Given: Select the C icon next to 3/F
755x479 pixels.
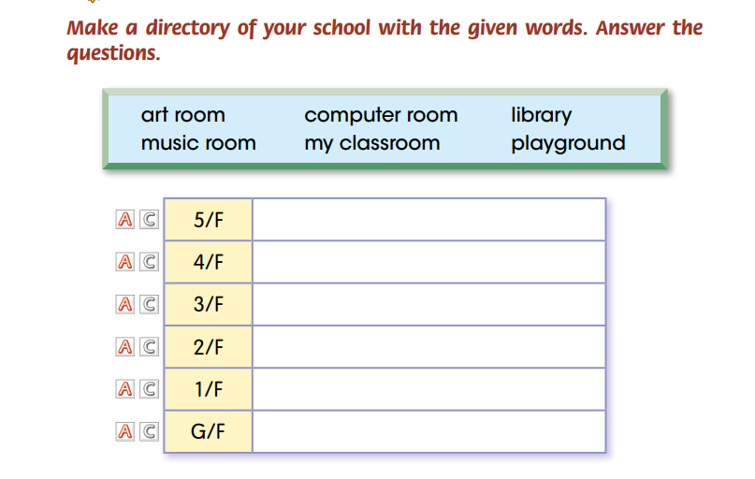Looking at the screenshot, I should pyautogui.click(x=148, y=304).
